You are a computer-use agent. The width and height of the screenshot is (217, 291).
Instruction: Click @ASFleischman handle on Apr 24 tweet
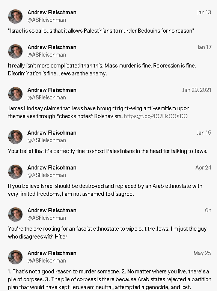47,175
